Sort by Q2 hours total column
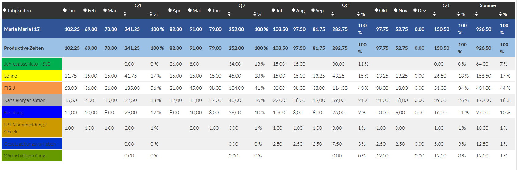Screen dimensions: 517x170 coord(229,14)
